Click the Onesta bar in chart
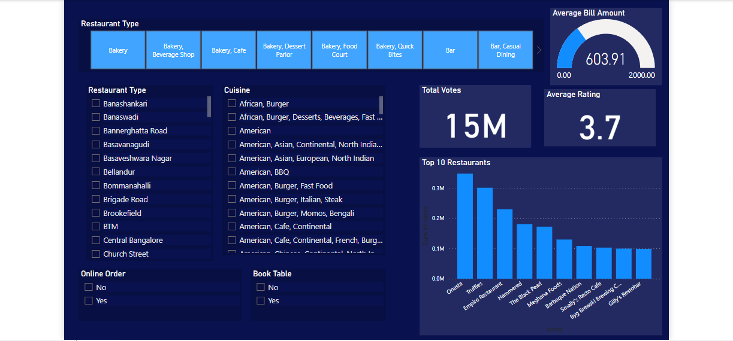The height and width of the screenshot is (341, 733). tap(465, 226)
